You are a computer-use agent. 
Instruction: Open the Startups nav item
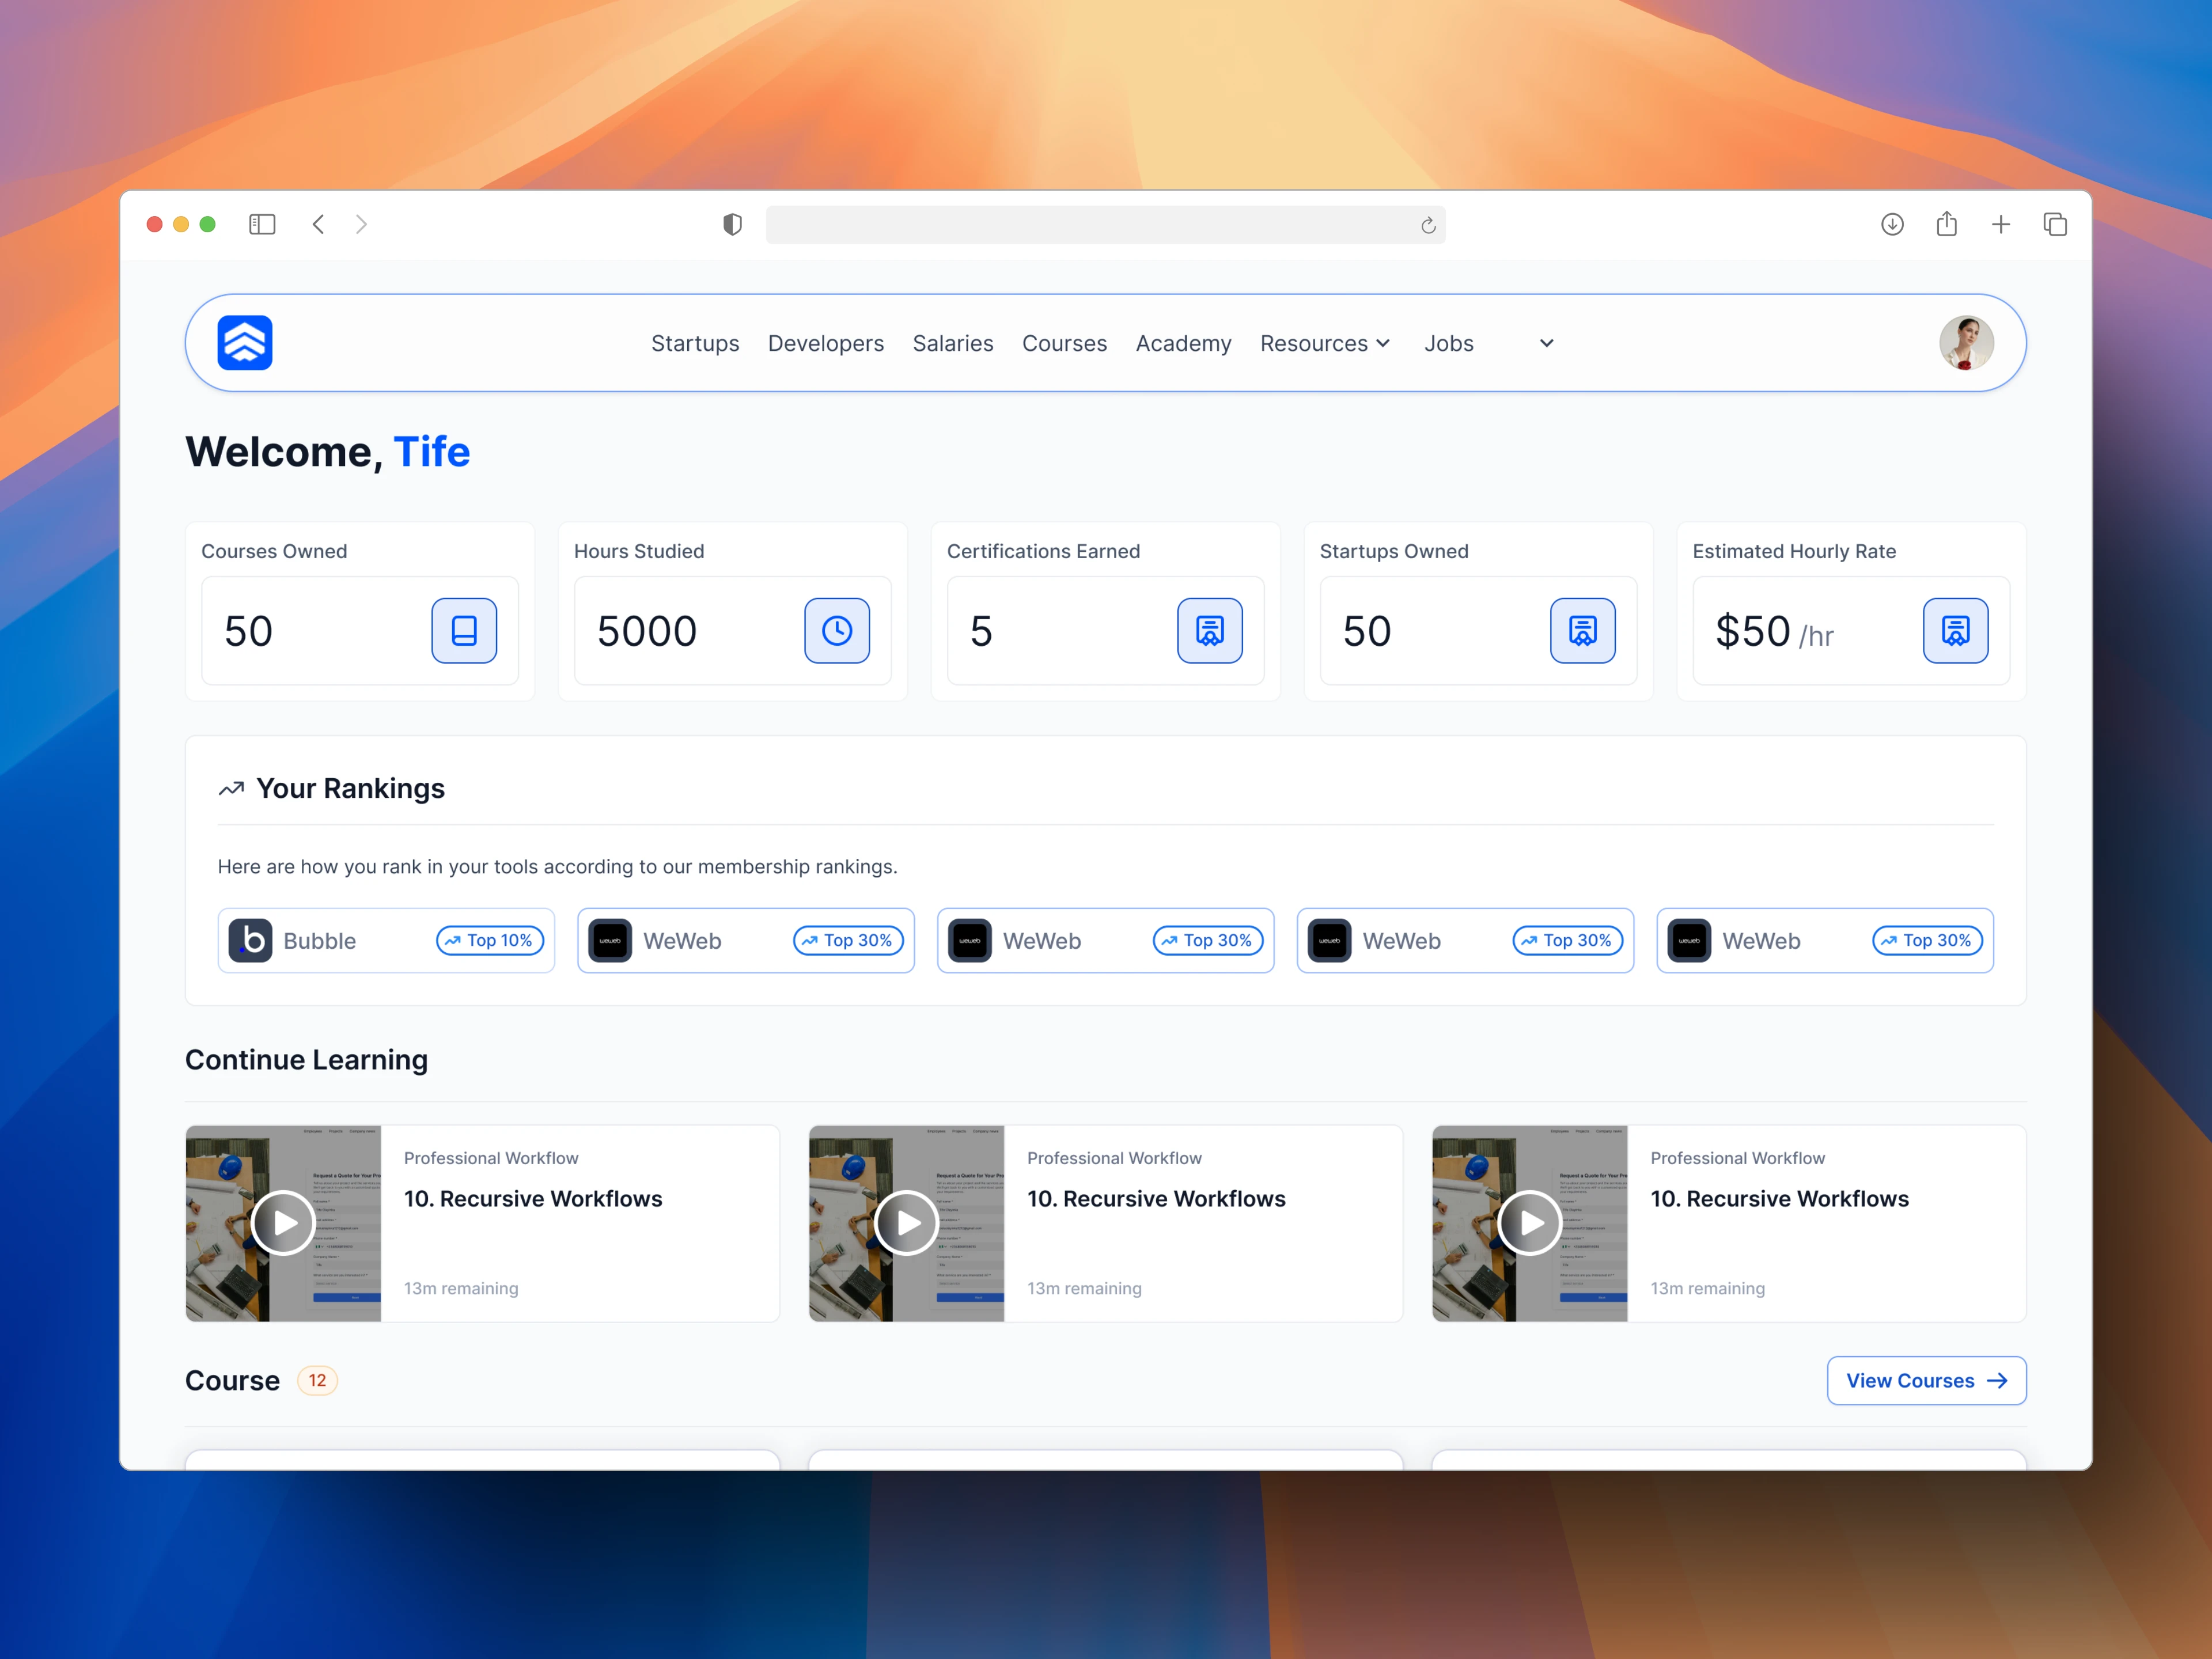click(x=695, y=343)
